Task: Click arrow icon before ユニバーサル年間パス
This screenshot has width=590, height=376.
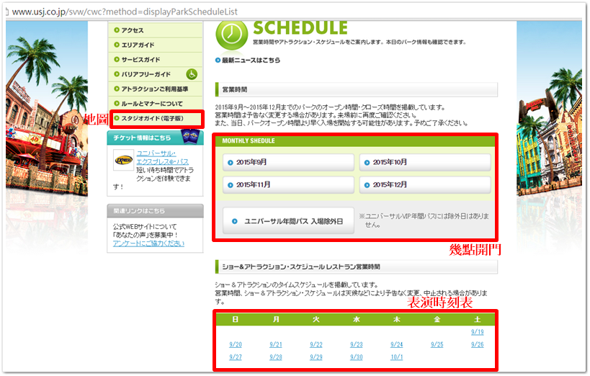Action: [x=234, y=221]
